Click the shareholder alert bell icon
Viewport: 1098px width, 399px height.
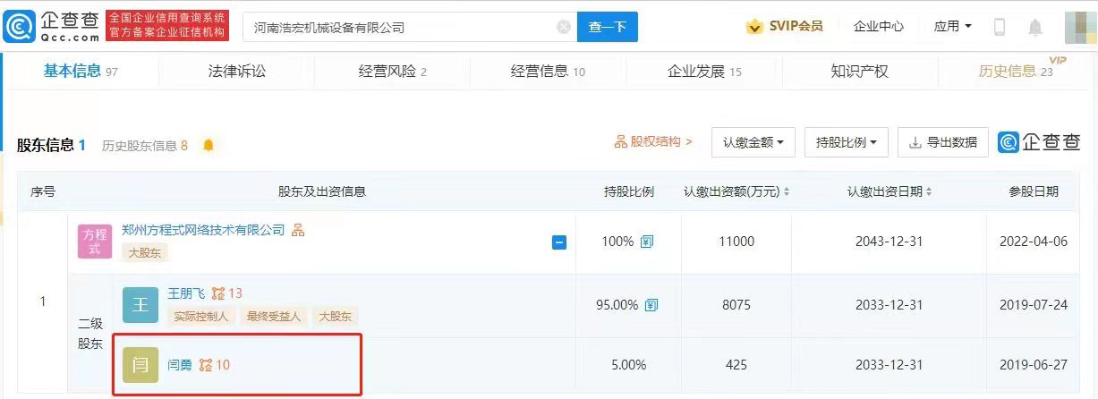[209, 145]
